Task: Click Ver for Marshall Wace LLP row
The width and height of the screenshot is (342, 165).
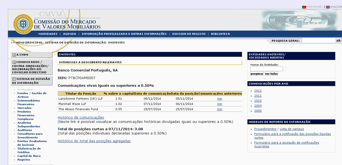Action: [x=220, y=104]
